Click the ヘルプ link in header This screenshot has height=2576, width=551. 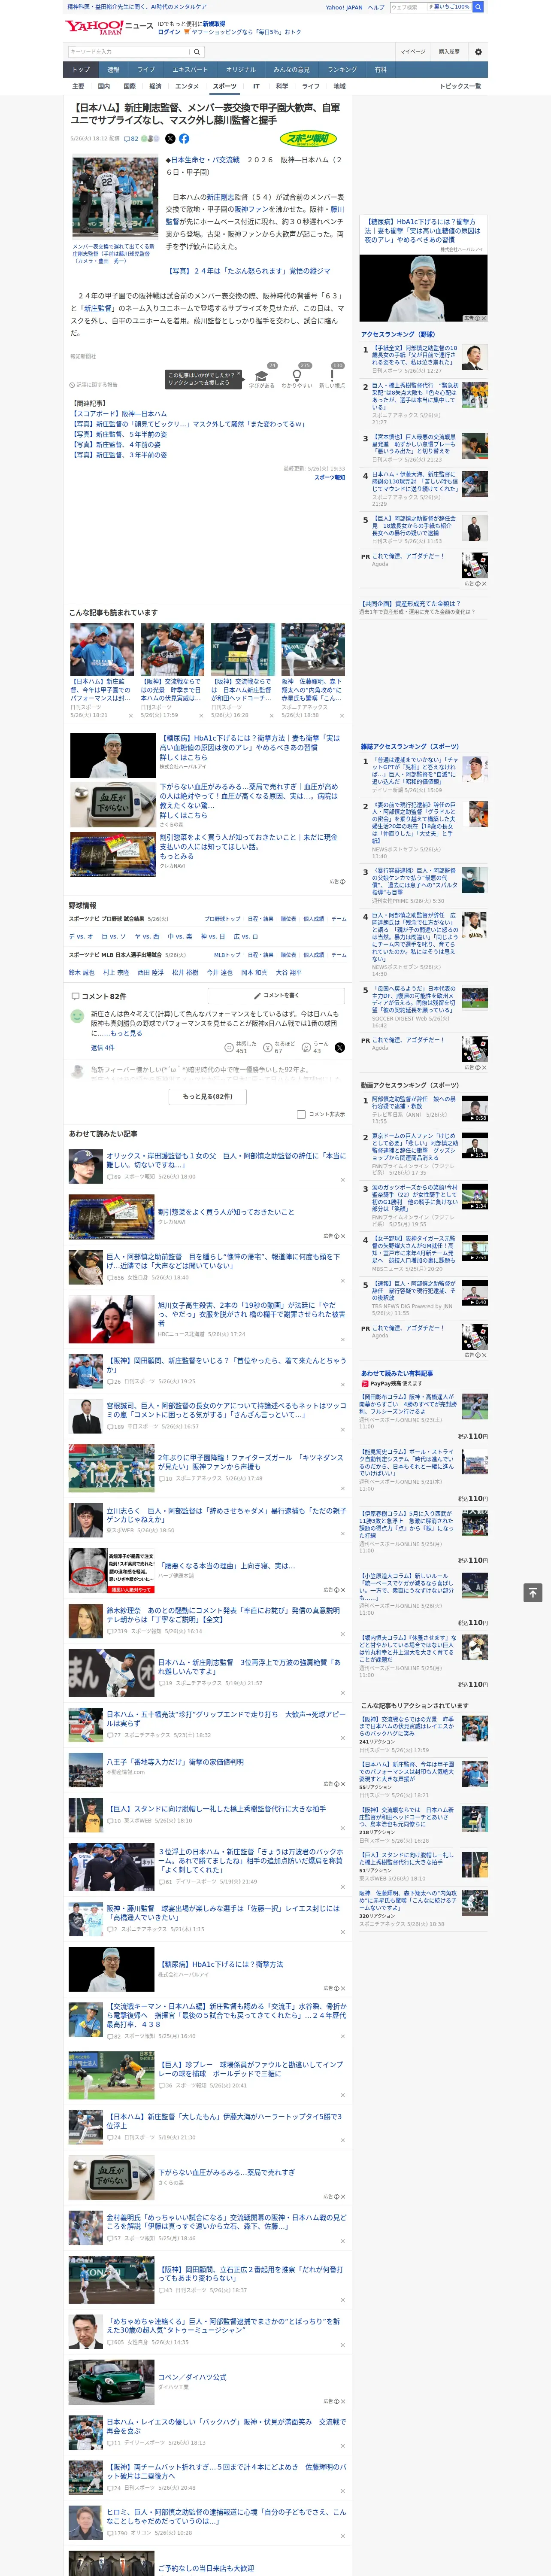pos(376,7)
